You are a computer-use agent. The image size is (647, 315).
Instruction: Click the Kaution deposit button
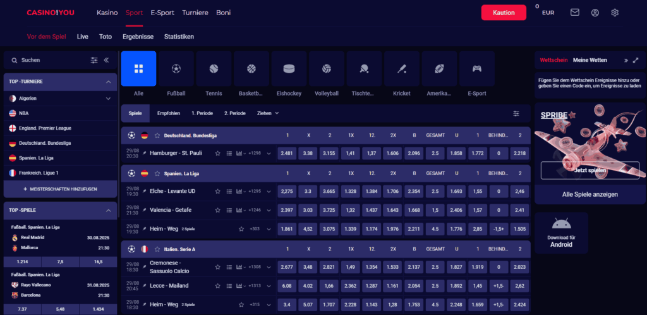(x=504, y=13)
